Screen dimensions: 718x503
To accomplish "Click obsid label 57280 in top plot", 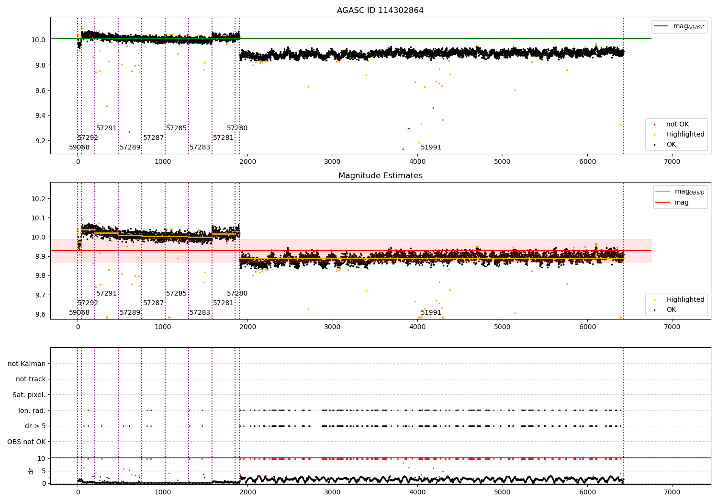I will [x=237, y=128].
